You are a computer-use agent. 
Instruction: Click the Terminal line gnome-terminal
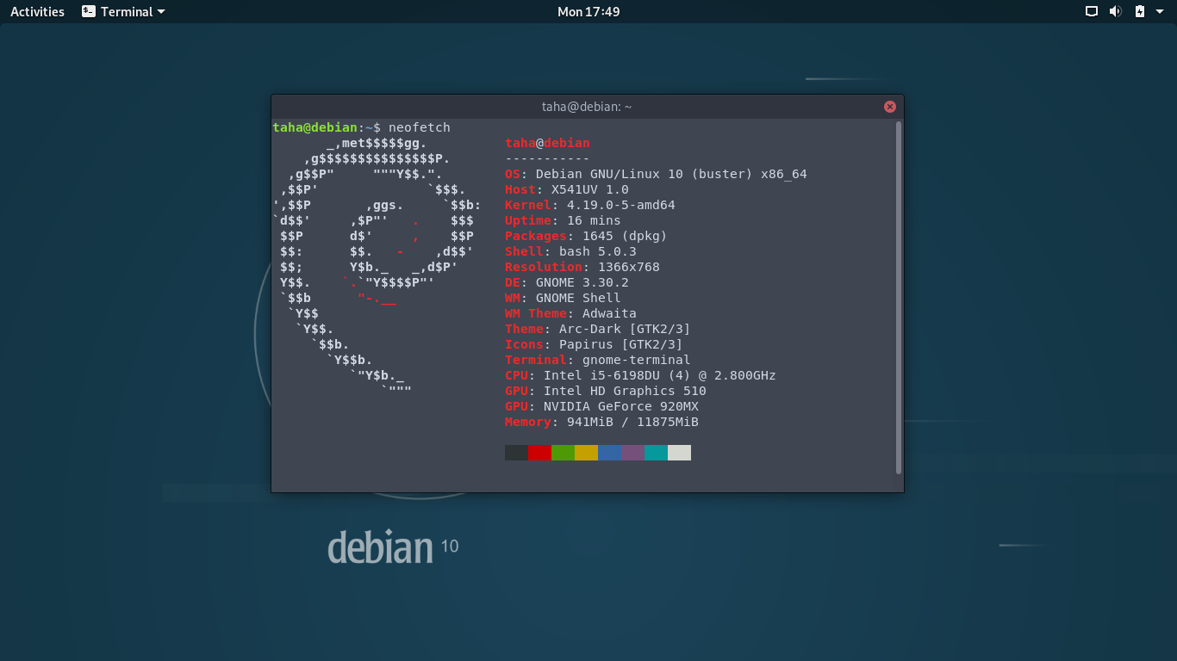click(x=598, y=360)
